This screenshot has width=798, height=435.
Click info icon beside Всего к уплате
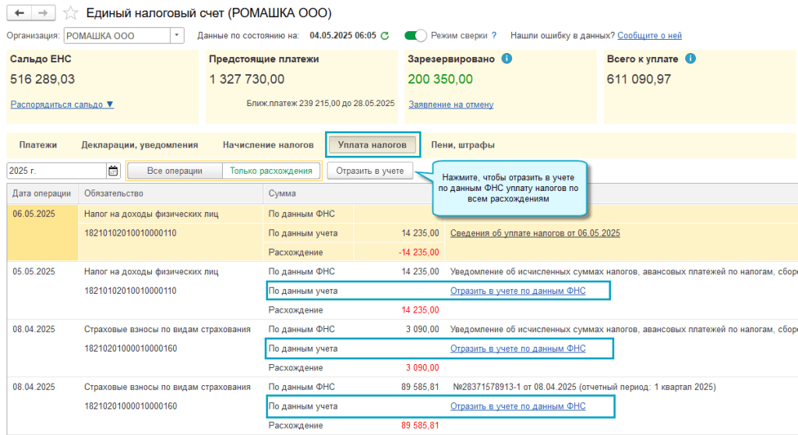pyautogui.click(x=690, y=58)
